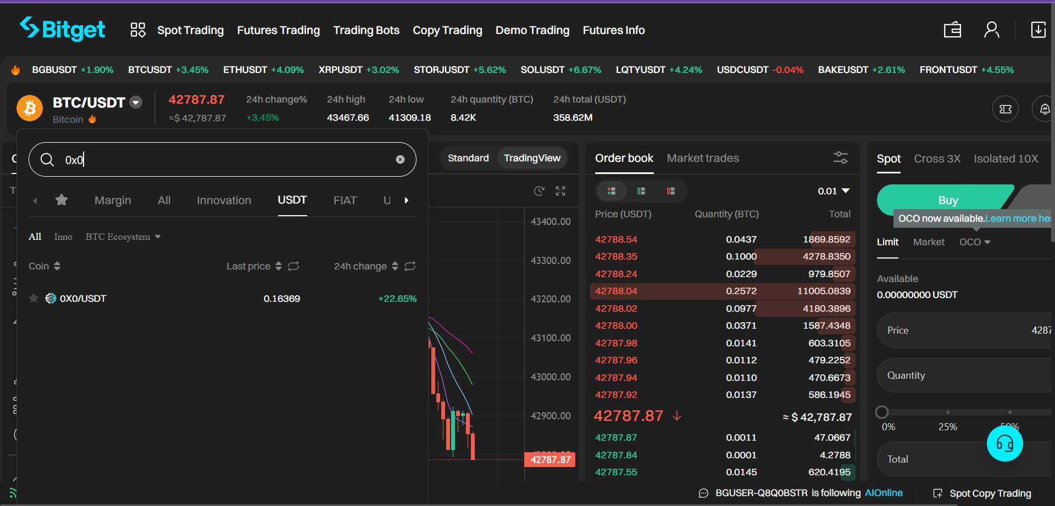Viewport: 1055px width, 506px height.
Task: Click the Bitget logo
Action: pyautogui.click(x=62, y=29)
